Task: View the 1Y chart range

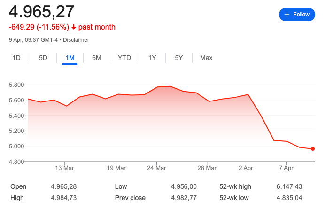Action: pos(152,58)
